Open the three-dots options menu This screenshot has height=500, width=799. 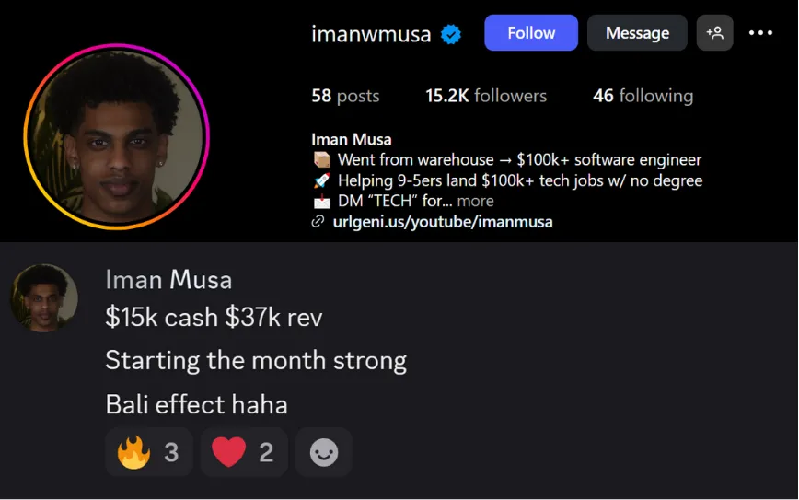(x=760, y=32)
